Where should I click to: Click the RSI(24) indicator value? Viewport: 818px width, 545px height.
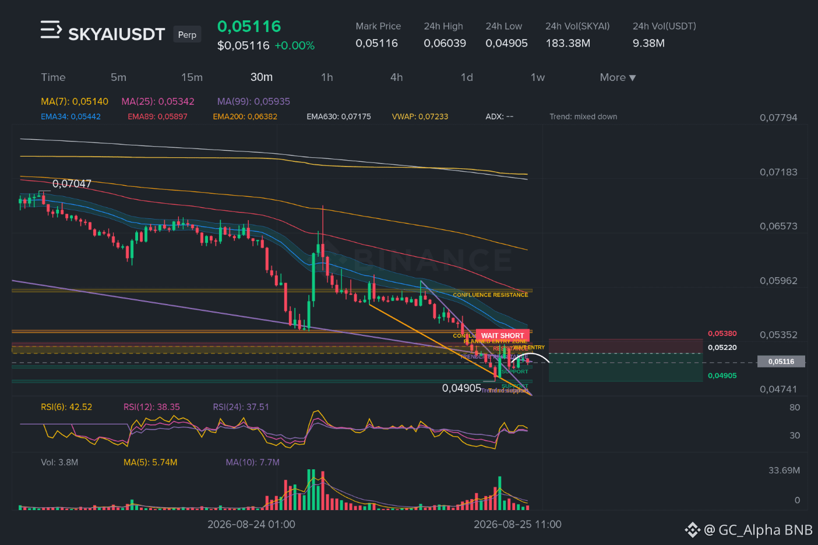coord(241,407)
